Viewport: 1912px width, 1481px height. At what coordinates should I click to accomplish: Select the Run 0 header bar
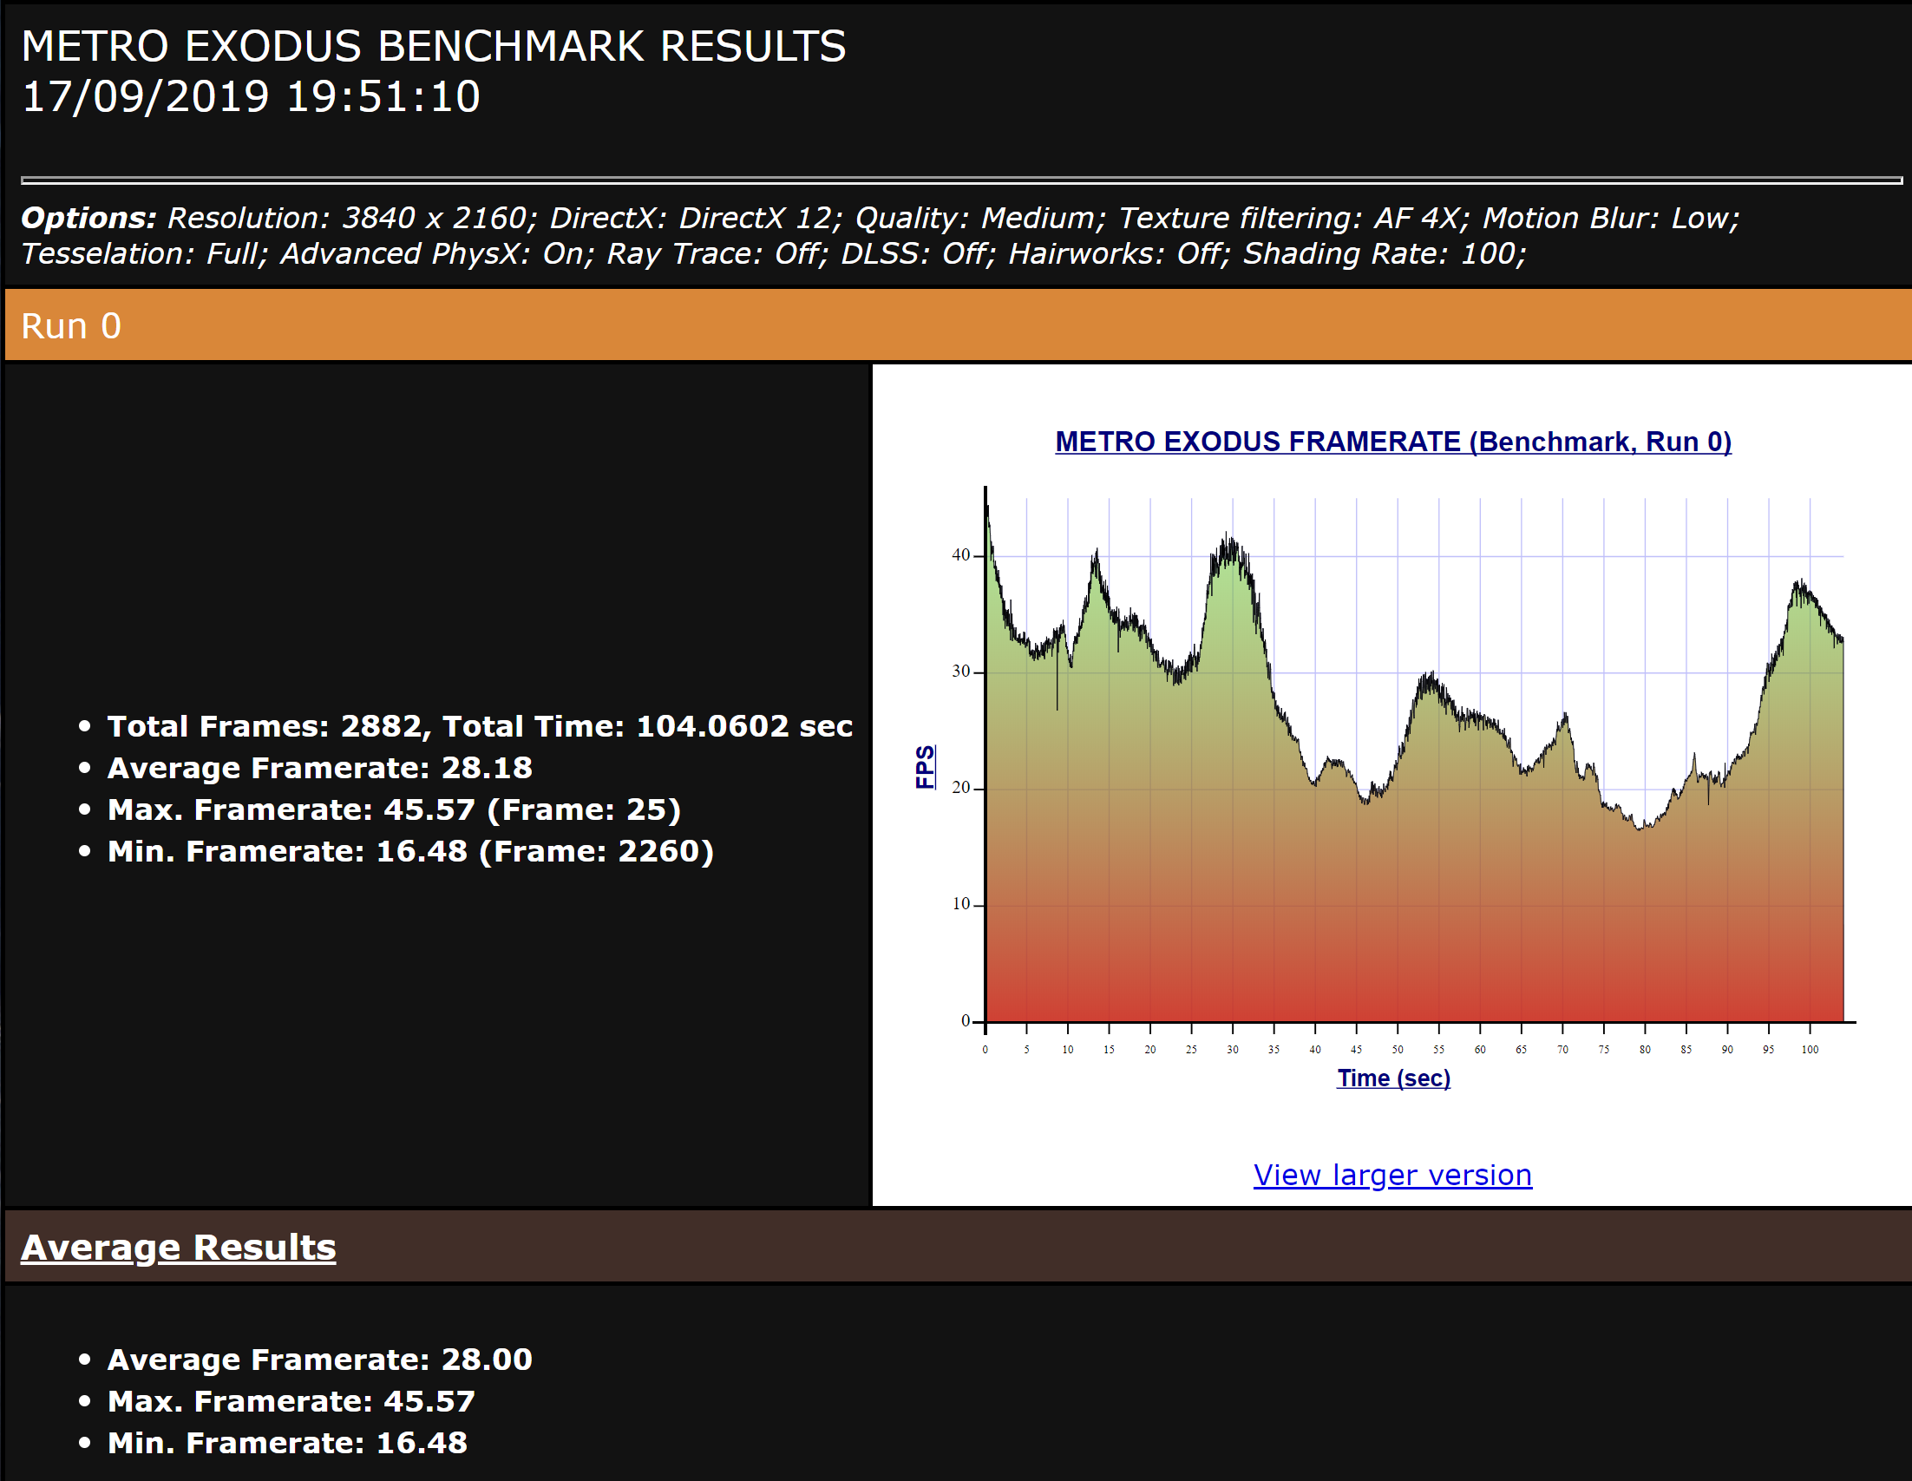pyautogui.click(x=958, y=325)
